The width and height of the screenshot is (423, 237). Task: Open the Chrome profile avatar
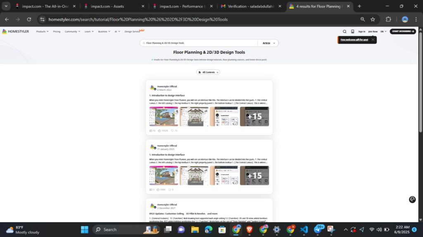pos(405,19)
